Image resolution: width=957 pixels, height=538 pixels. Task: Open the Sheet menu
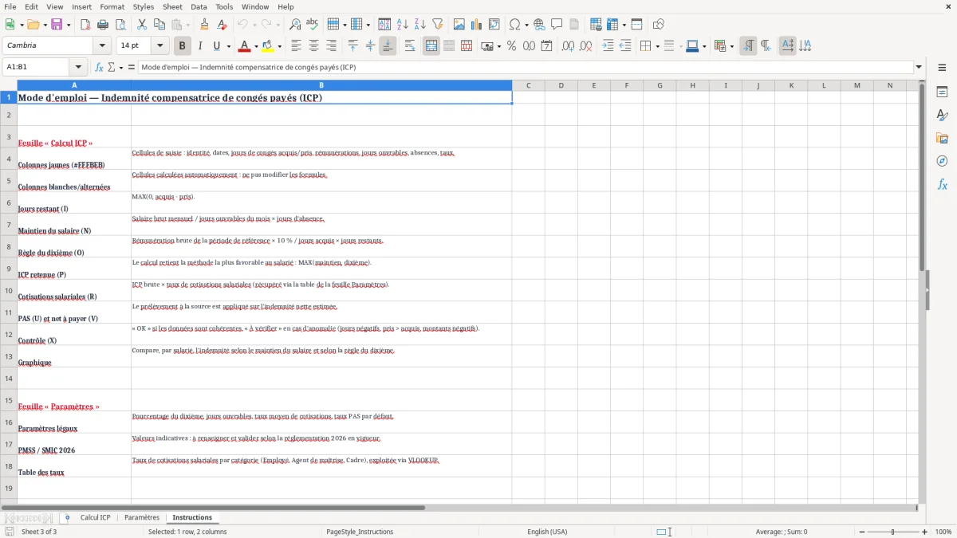click(172, 6)
